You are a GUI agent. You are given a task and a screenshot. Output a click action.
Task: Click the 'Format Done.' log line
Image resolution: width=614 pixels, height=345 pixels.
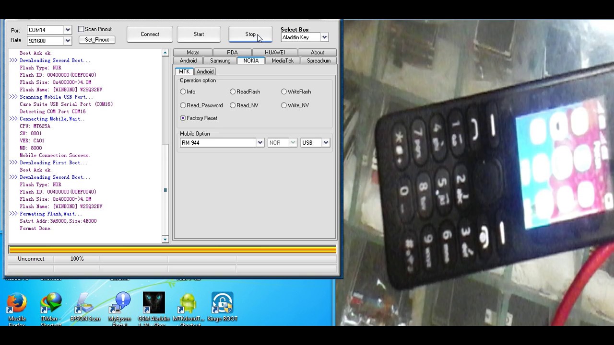point(35,229)
